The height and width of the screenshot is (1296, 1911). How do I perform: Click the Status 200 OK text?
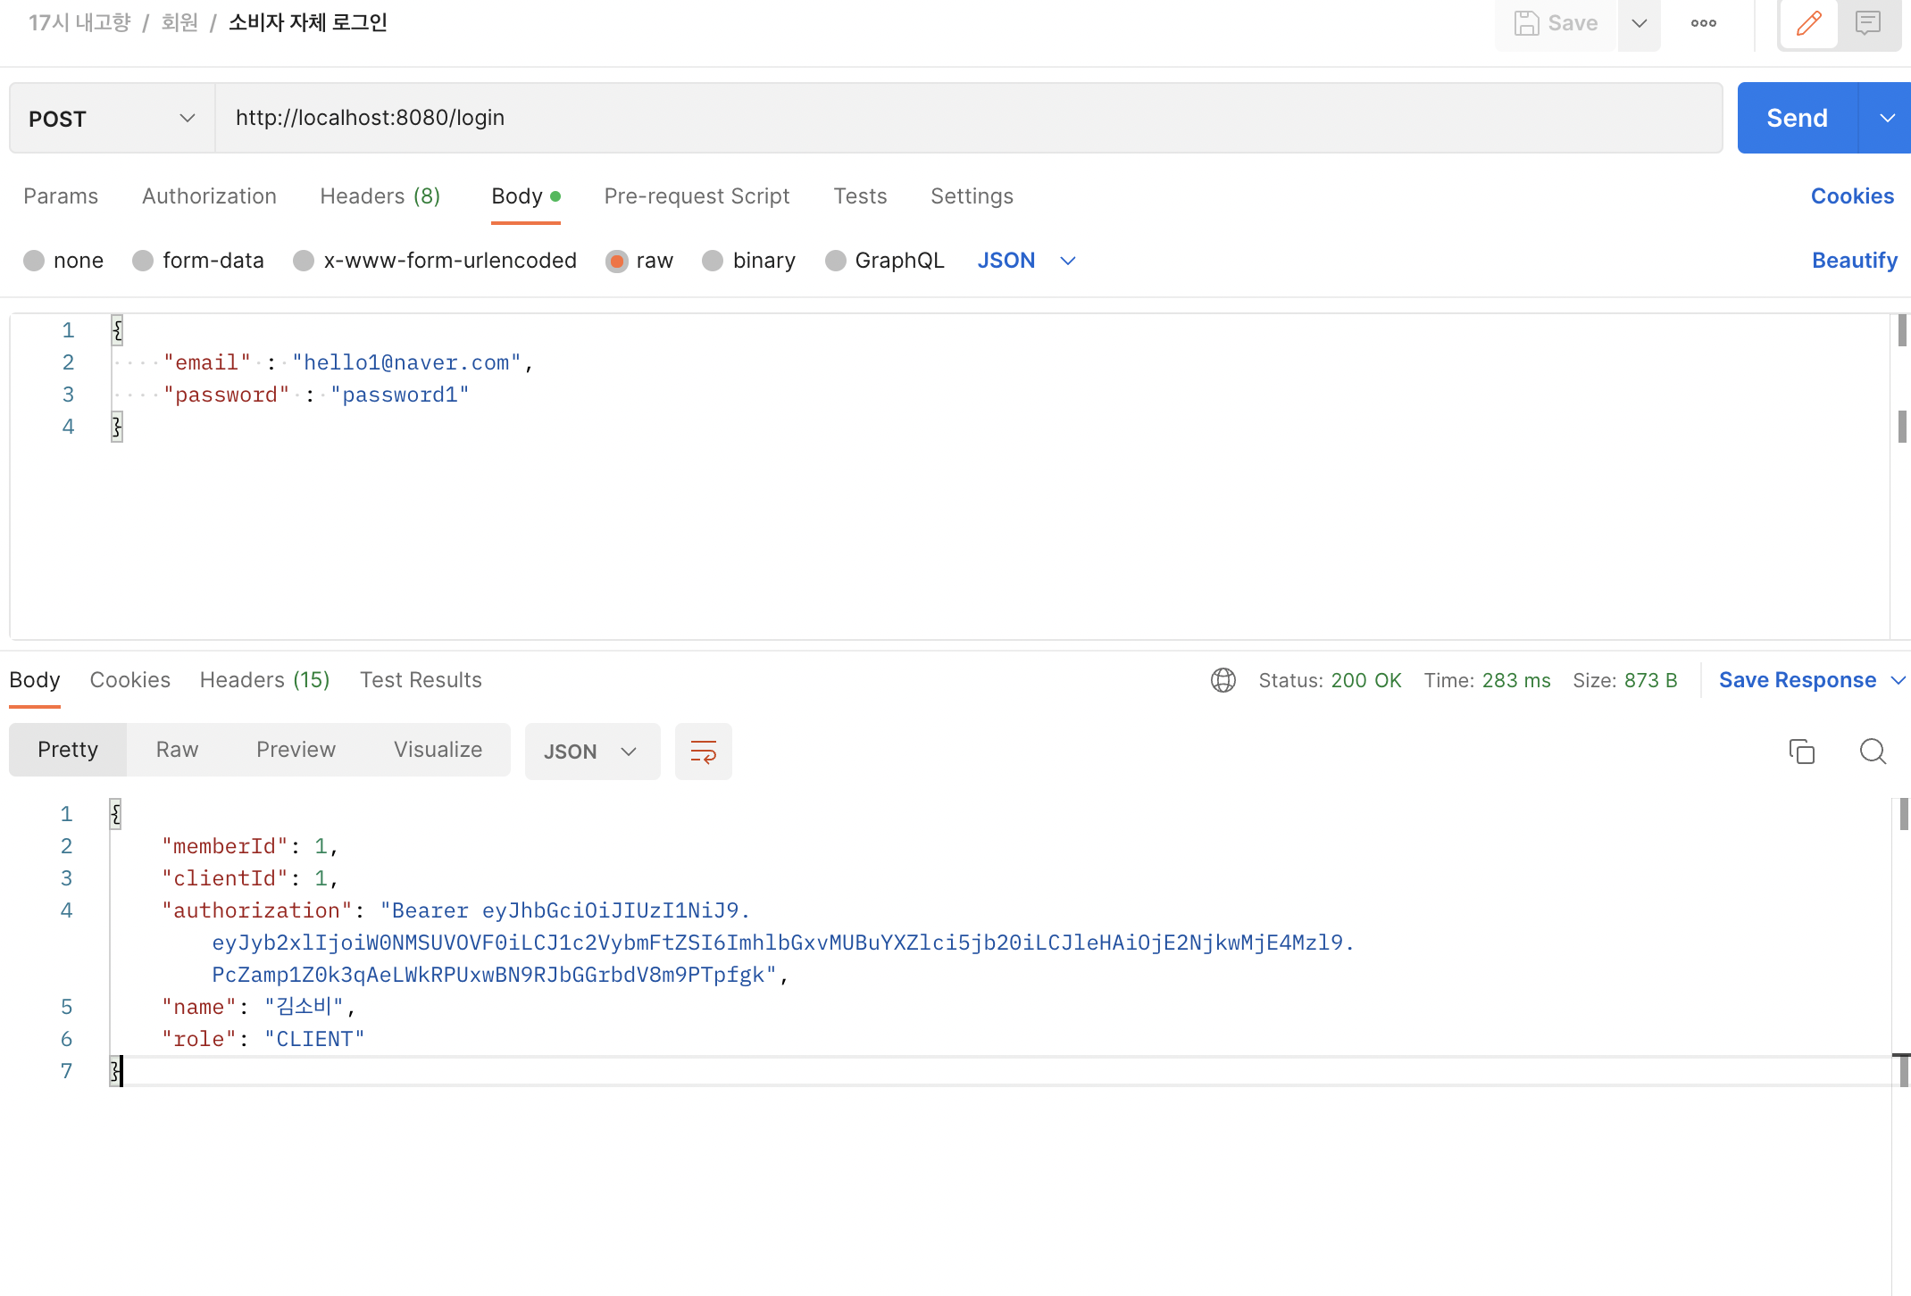tap(1330, 680)
